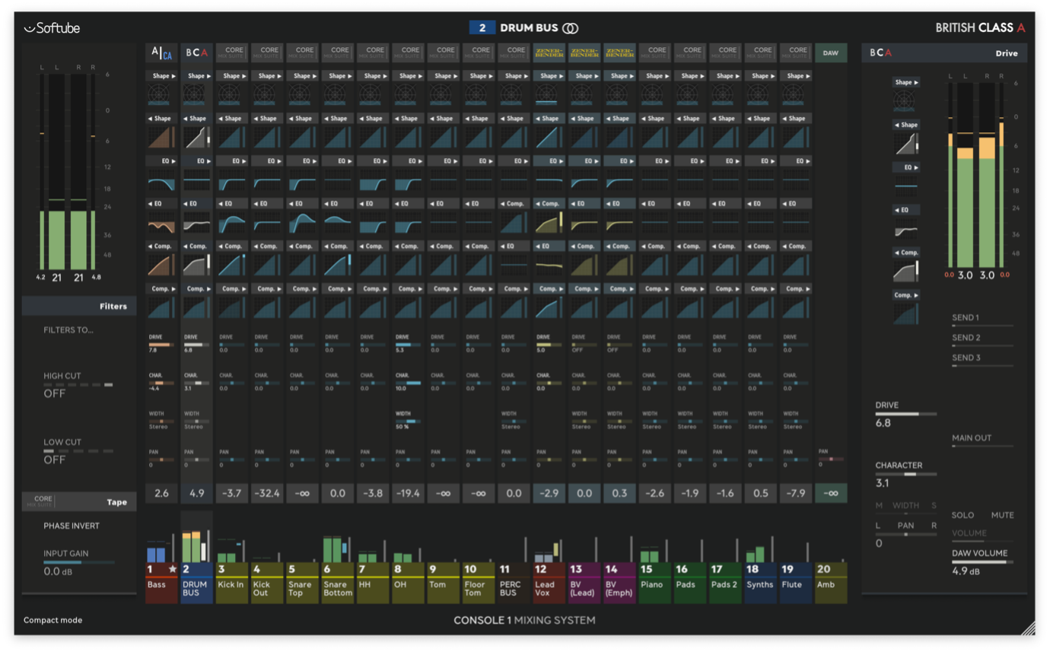Select the DAW icon at the end of the channel row
Viewport: 1053px width, 655px height.
[x=830, y=52]
